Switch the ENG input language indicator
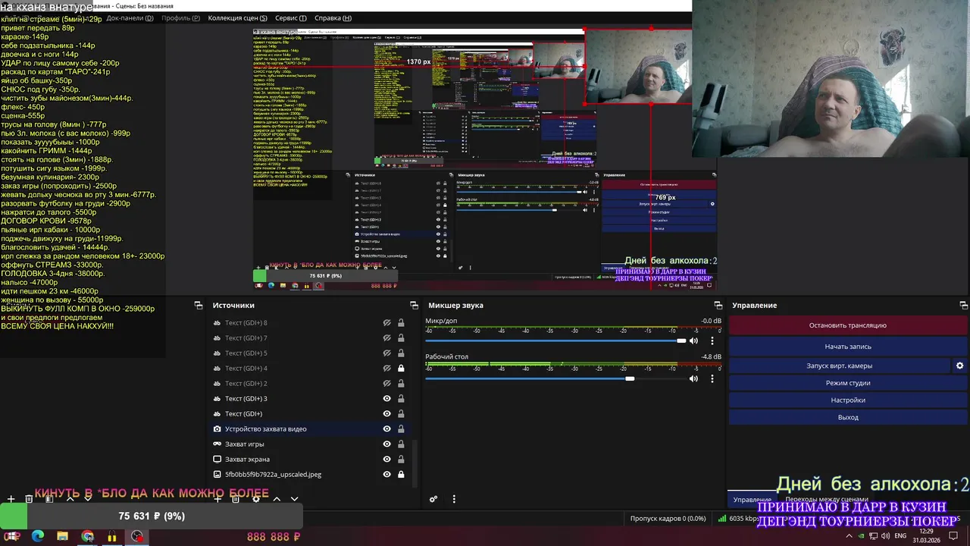 click(x=900, y=536)
